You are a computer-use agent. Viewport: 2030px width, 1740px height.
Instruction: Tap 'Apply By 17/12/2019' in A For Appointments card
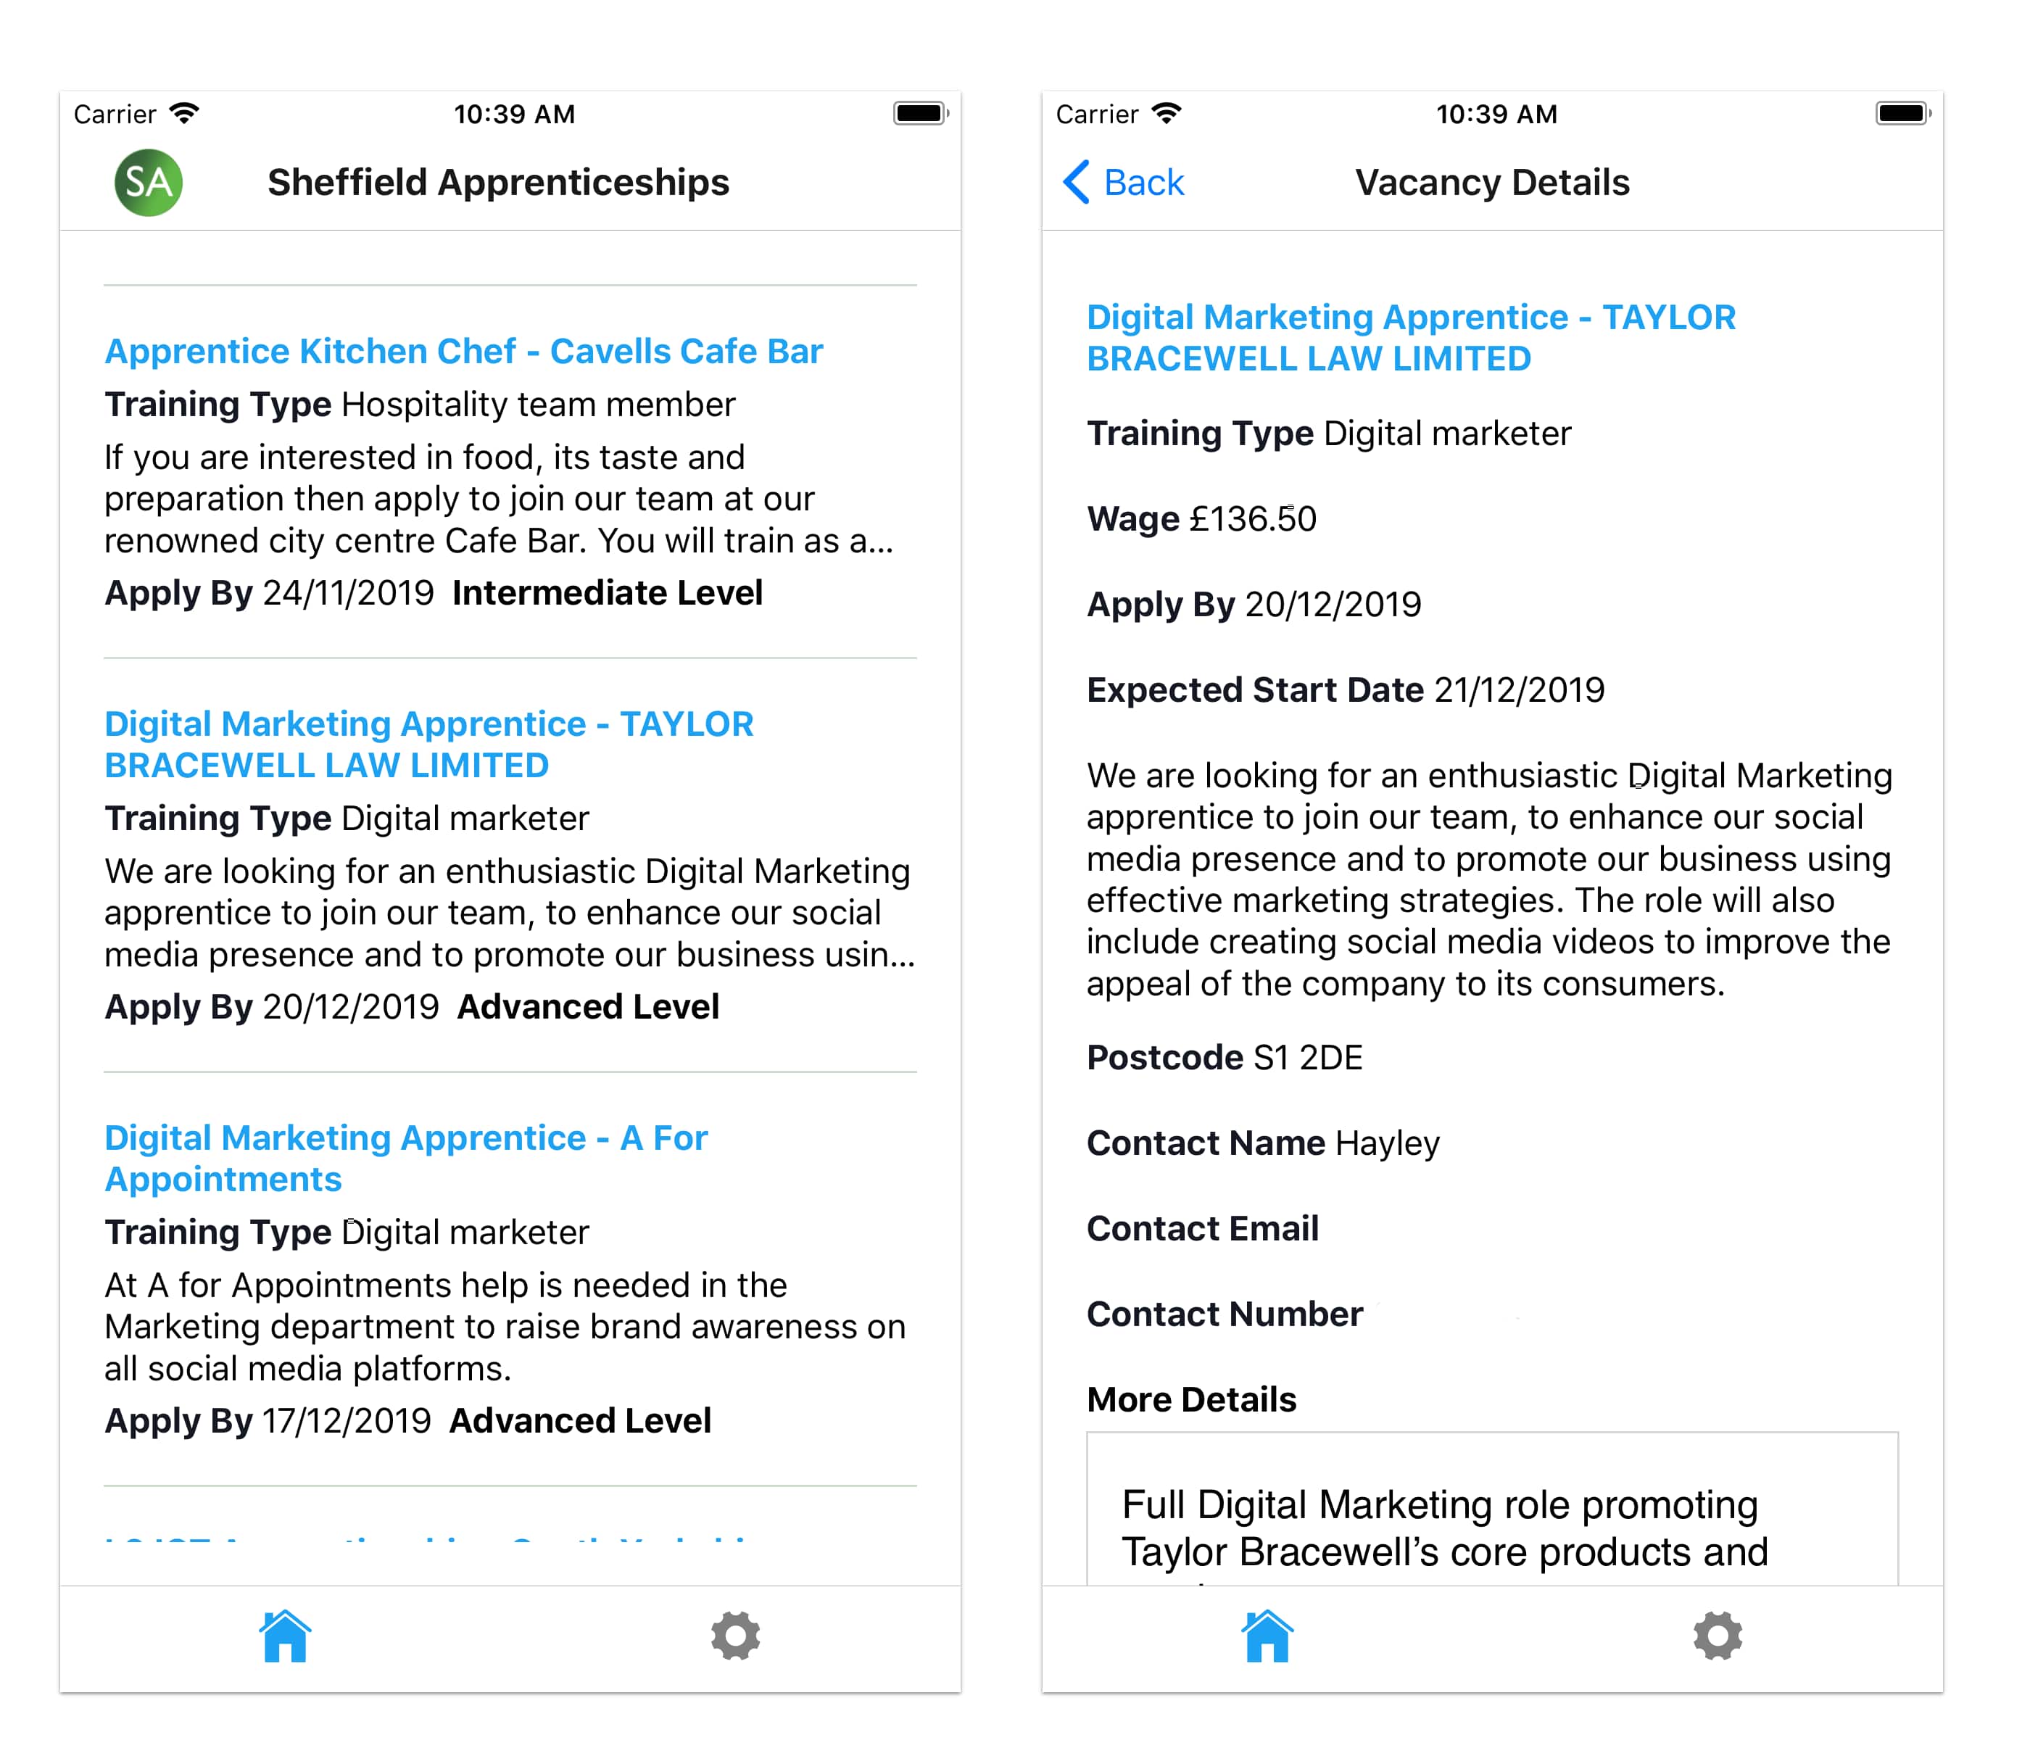click(268, 1420)
